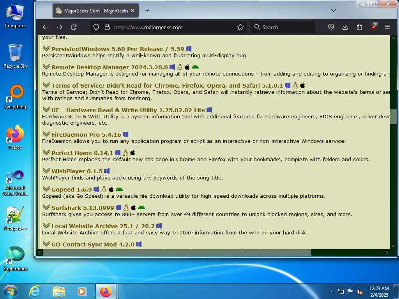Image resolution: width=399 pixels, height=299 pixels.
Task: Expand the Surfshark entry chevron
Action: (46, 208)
